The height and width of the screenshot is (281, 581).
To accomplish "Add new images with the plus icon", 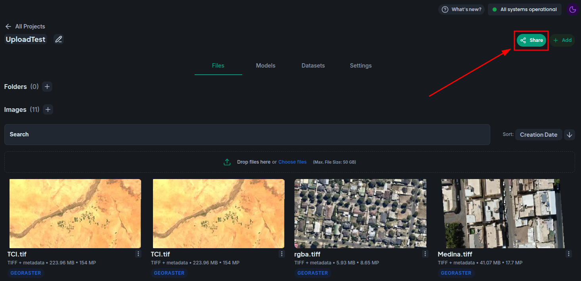I will coord(48,109).
